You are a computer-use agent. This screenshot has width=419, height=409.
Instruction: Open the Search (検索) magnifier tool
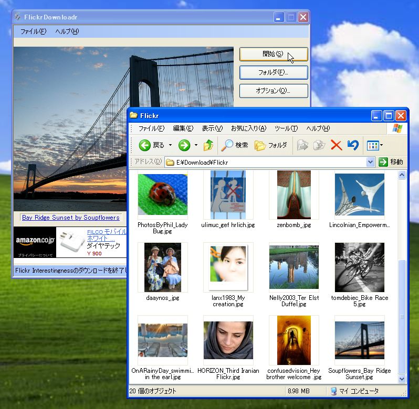pyautogui.click(x=235, y=145)
